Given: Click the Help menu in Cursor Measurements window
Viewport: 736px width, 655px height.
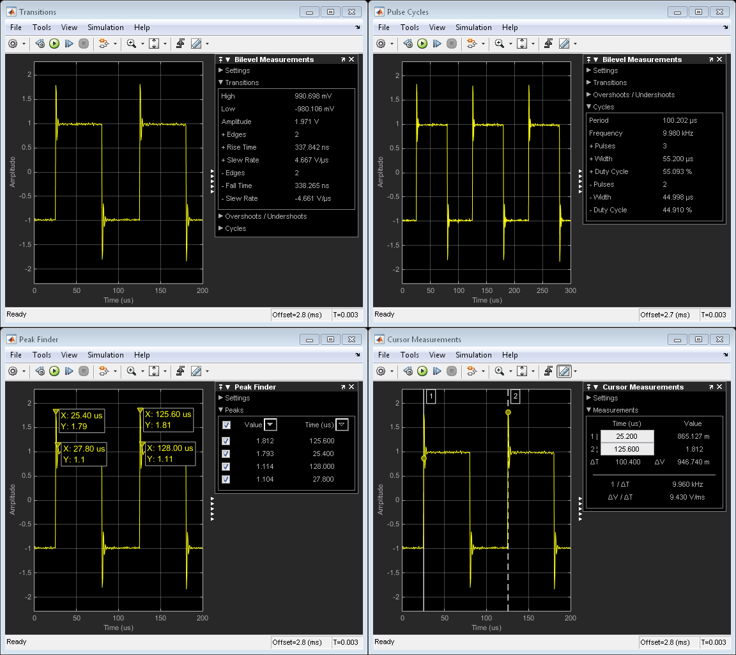Looking at the screenshot, I should [x=510, y=355].
